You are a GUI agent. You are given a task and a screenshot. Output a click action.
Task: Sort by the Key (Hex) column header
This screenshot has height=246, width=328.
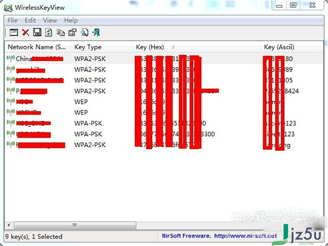pyautogui.click(x=150, y=47)
